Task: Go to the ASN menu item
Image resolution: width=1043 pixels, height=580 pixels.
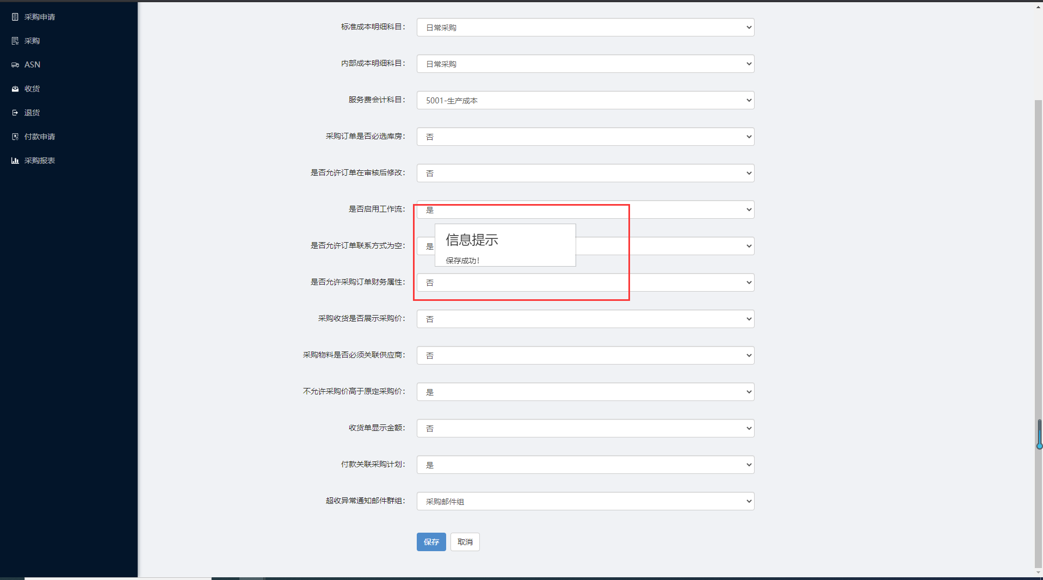Action: 32,65
